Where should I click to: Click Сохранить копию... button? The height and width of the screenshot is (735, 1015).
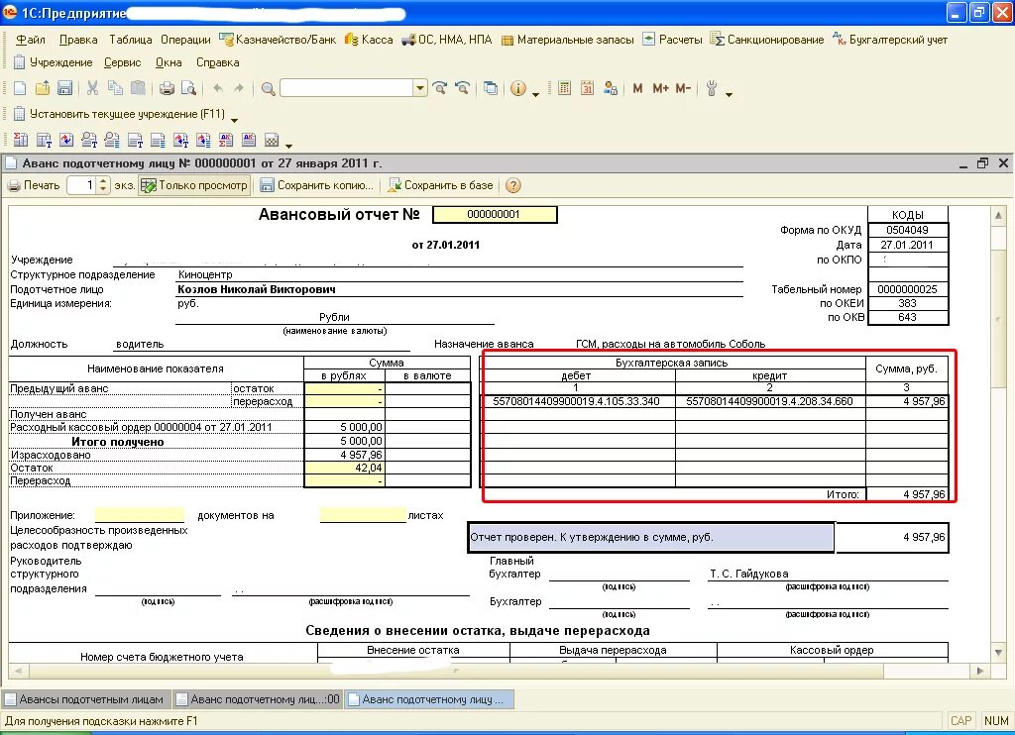[x=316, y=185]
